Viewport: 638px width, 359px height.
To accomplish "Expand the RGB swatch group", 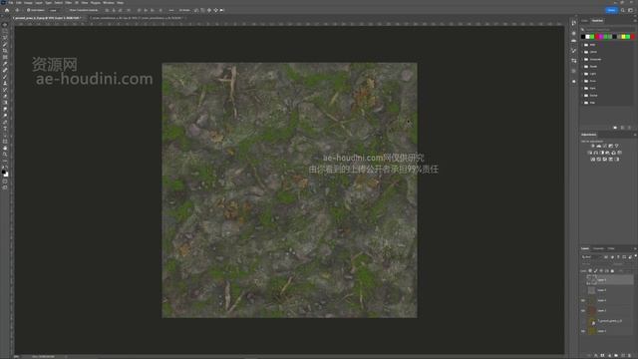I will coord(582,44).
